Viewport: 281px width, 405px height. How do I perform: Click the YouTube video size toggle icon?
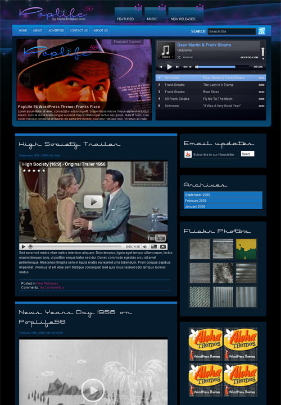[x=154, y=247]
